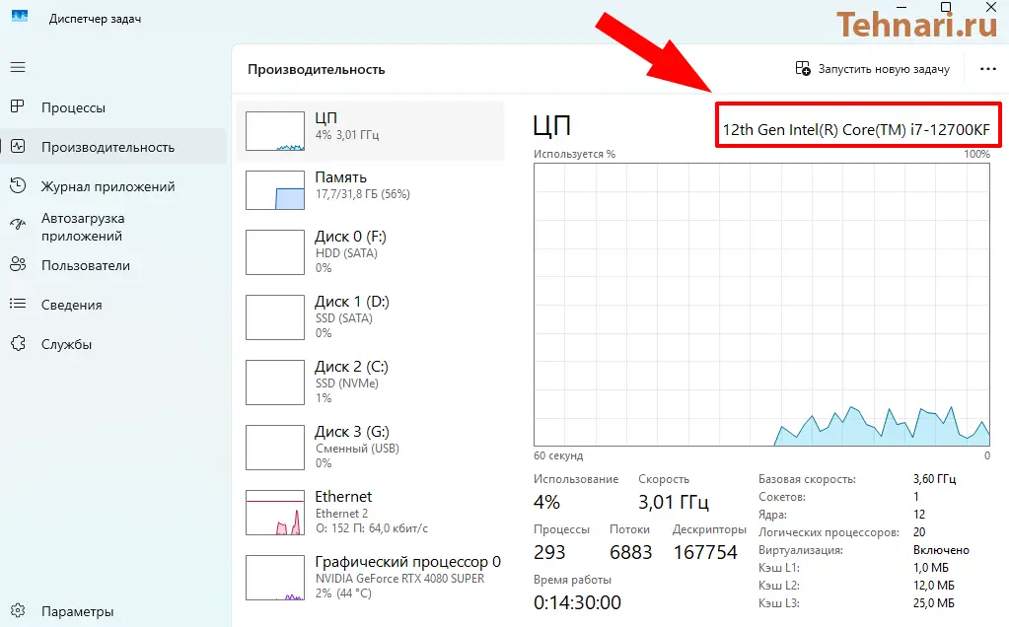
Task: Click the Сменный (USB) disk type text
Action: pyautogui.click(x=357, y=449)
